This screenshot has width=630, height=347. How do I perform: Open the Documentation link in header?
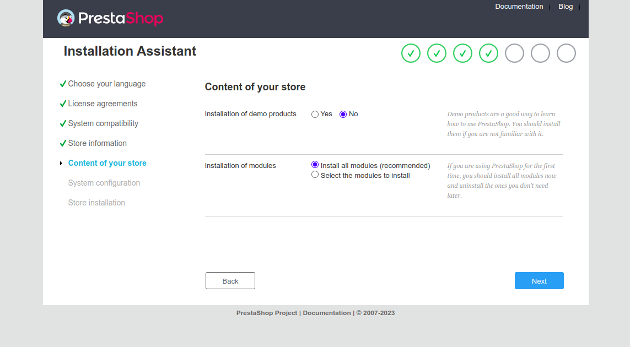coord(519,7)
